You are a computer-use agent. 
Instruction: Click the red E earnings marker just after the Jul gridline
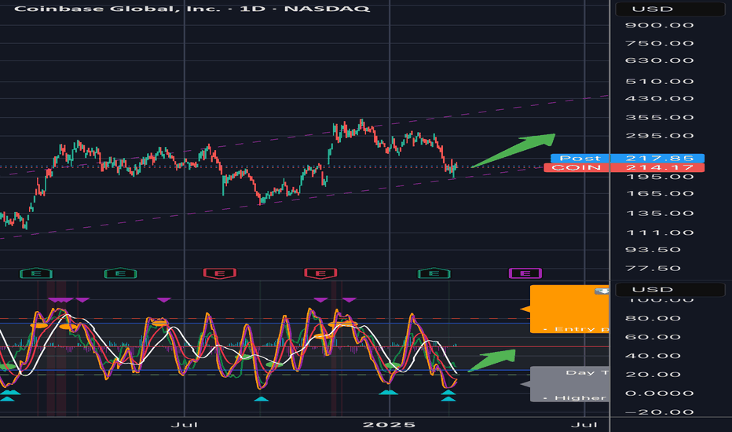(x=219, y=273)
